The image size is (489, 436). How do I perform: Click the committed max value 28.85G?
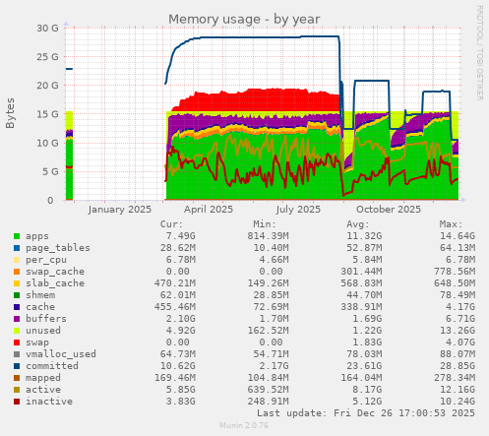click(x=458, y=366)
